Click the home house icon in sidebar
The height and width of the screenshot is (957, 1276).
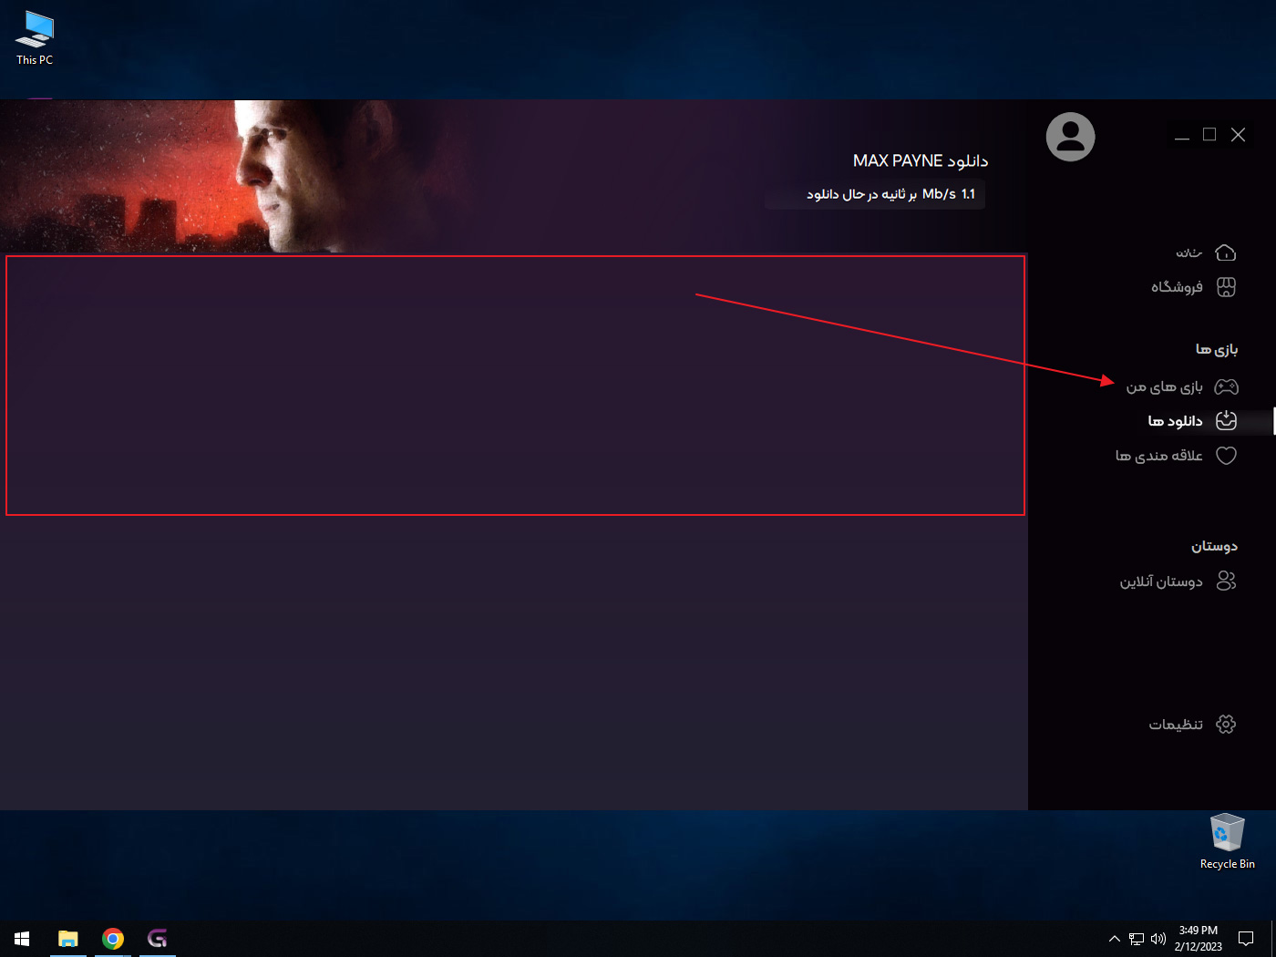(1226, 252)
